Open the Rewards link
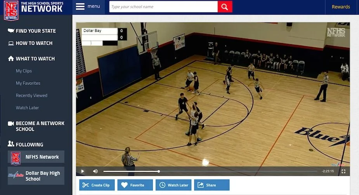Viewport: 359px width, 195px height. point(341,7)
